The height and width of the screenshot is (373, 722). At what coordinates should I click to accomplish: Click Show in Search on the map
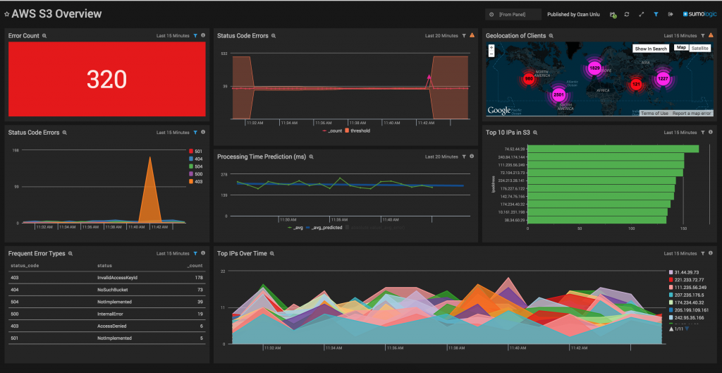pyautogui.click(x=651, y=49)
